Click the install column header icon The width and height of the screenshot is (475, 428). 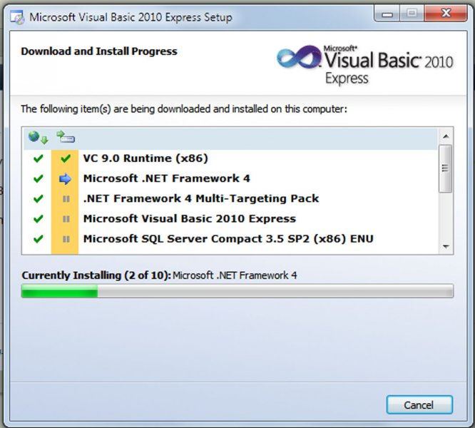click(x=66, y=137)
